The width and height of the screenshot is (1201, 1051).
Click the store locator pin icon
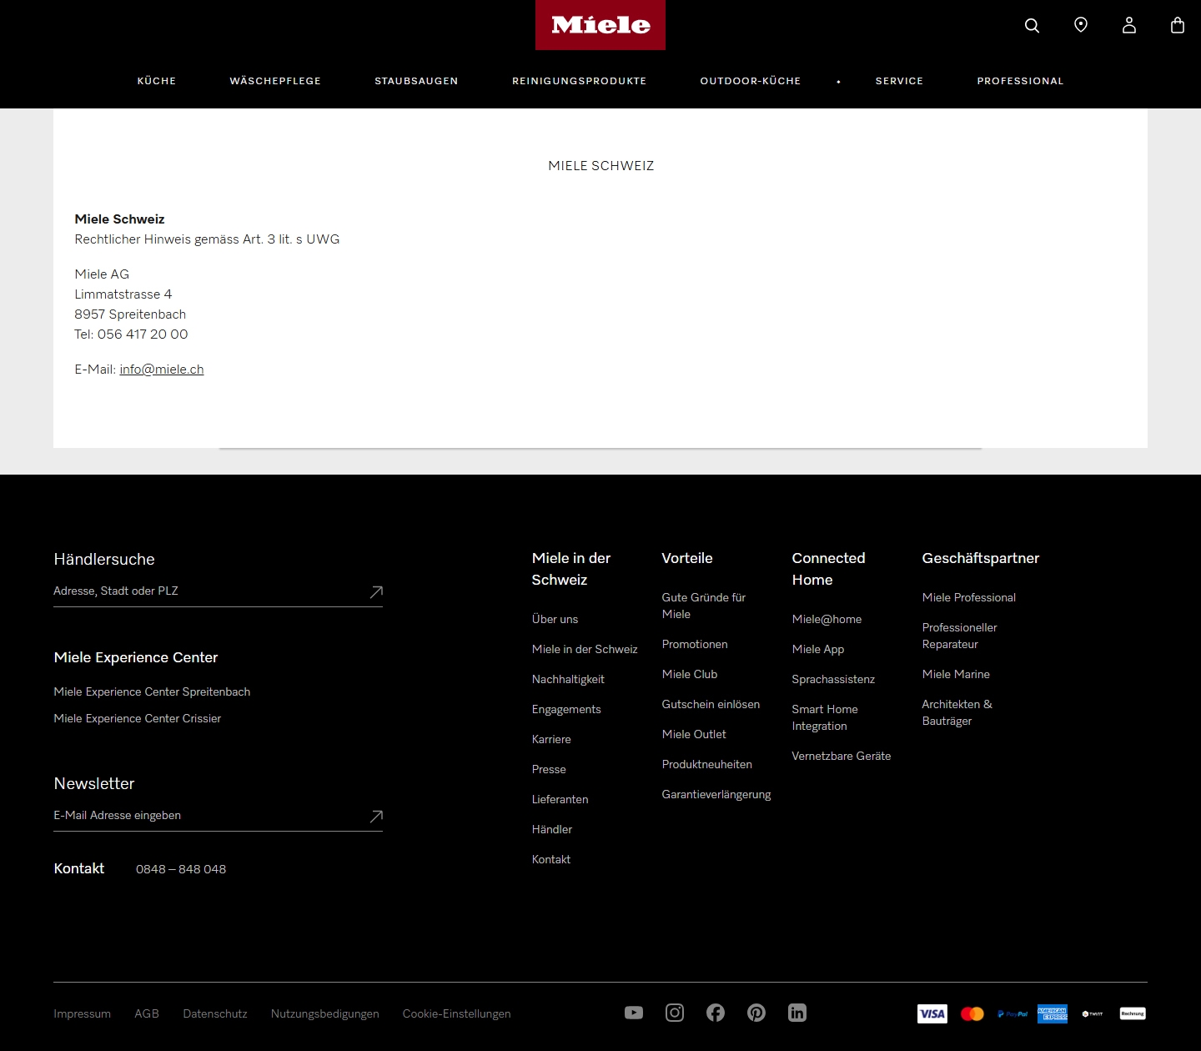click(x=1080, y=25)
